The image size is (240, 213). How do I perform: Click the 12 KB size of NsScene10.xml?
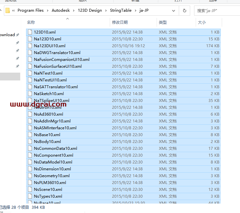coord(214,190)
